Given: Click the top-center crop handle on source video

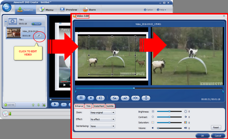Looking at the screenshot, I should pyautogui.click(x=112, y=37).
